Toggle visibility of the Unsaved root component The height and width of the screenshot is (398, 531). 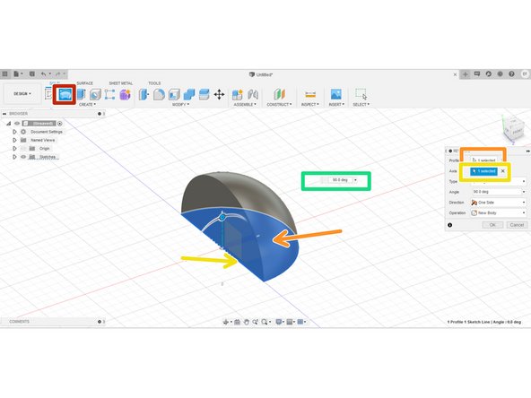coord(17,123)
